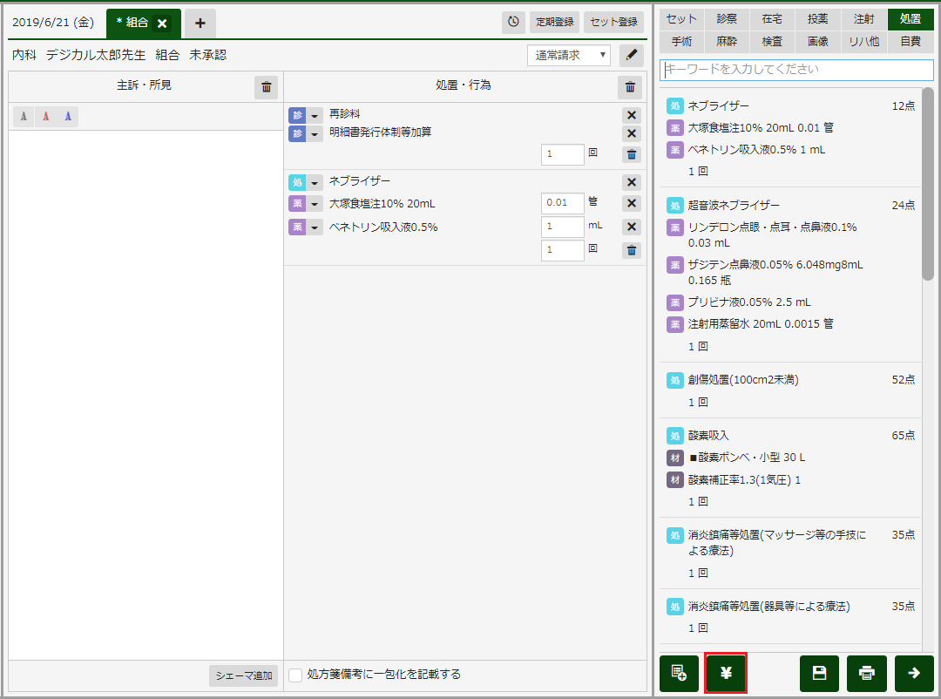Click the ネブライザー group 回 count field
Screen dimensions: 941x699
tap(562, 250)
